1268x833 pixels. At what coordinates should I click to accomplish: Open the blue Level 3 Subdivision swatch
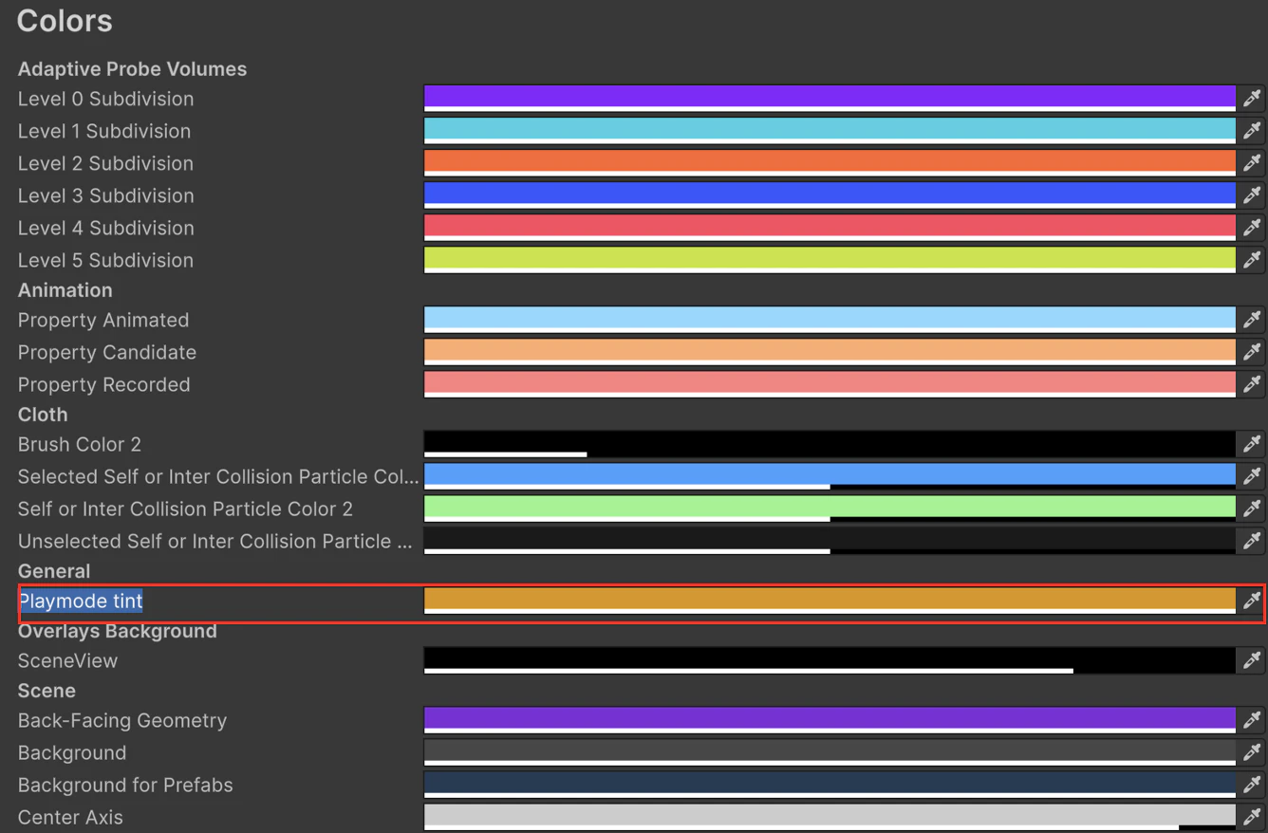click(x=830, y=195)
